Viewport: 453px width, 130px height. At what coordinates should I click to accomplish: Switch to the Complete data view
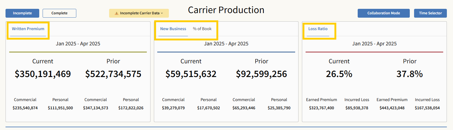(x=59, y=13)
